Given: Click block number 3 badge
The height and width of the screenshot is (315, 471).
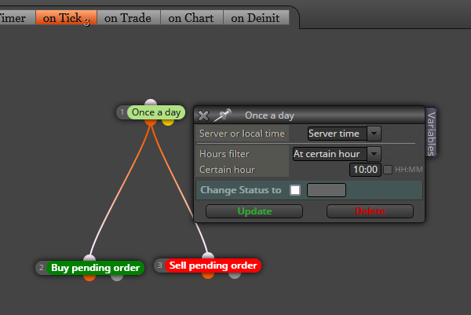Looking at the screenshot, I should [x=160, y=266].
